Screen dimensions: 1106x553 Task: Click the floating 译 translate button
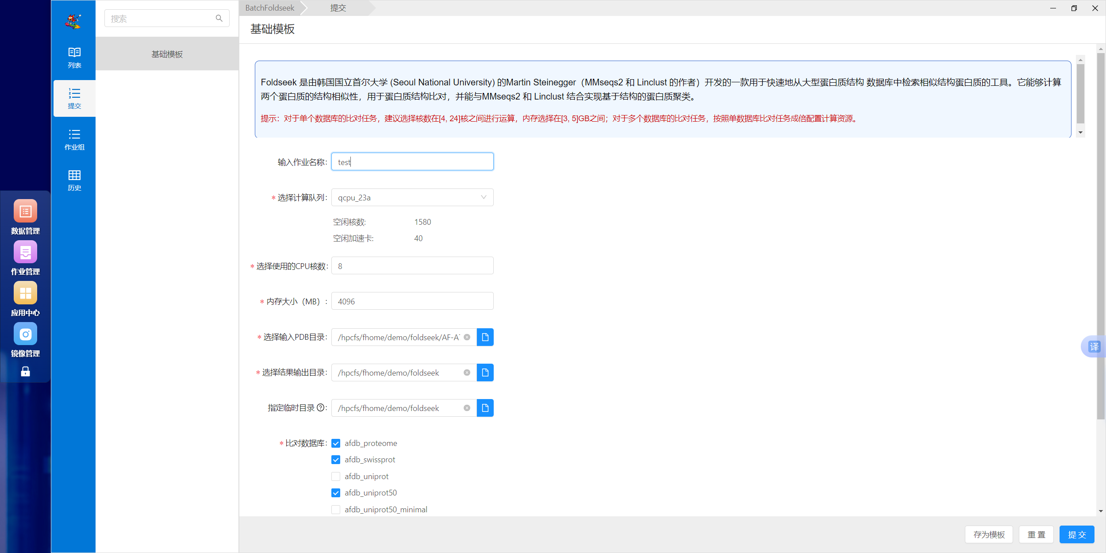point(1094,346)
